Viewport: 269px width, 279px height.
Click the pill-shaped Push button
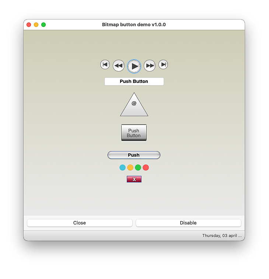click(134, 155)
